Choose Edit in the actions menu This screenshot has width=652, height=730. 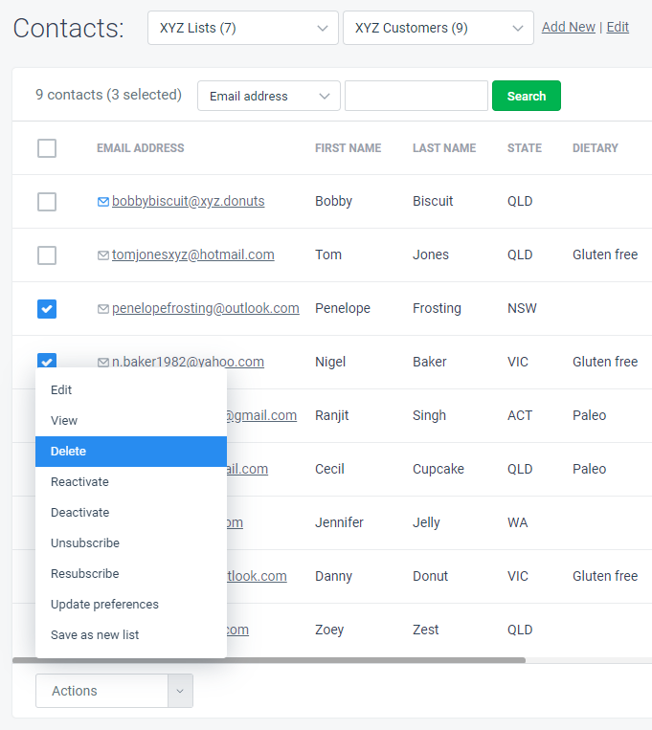(x=131, y=389)
